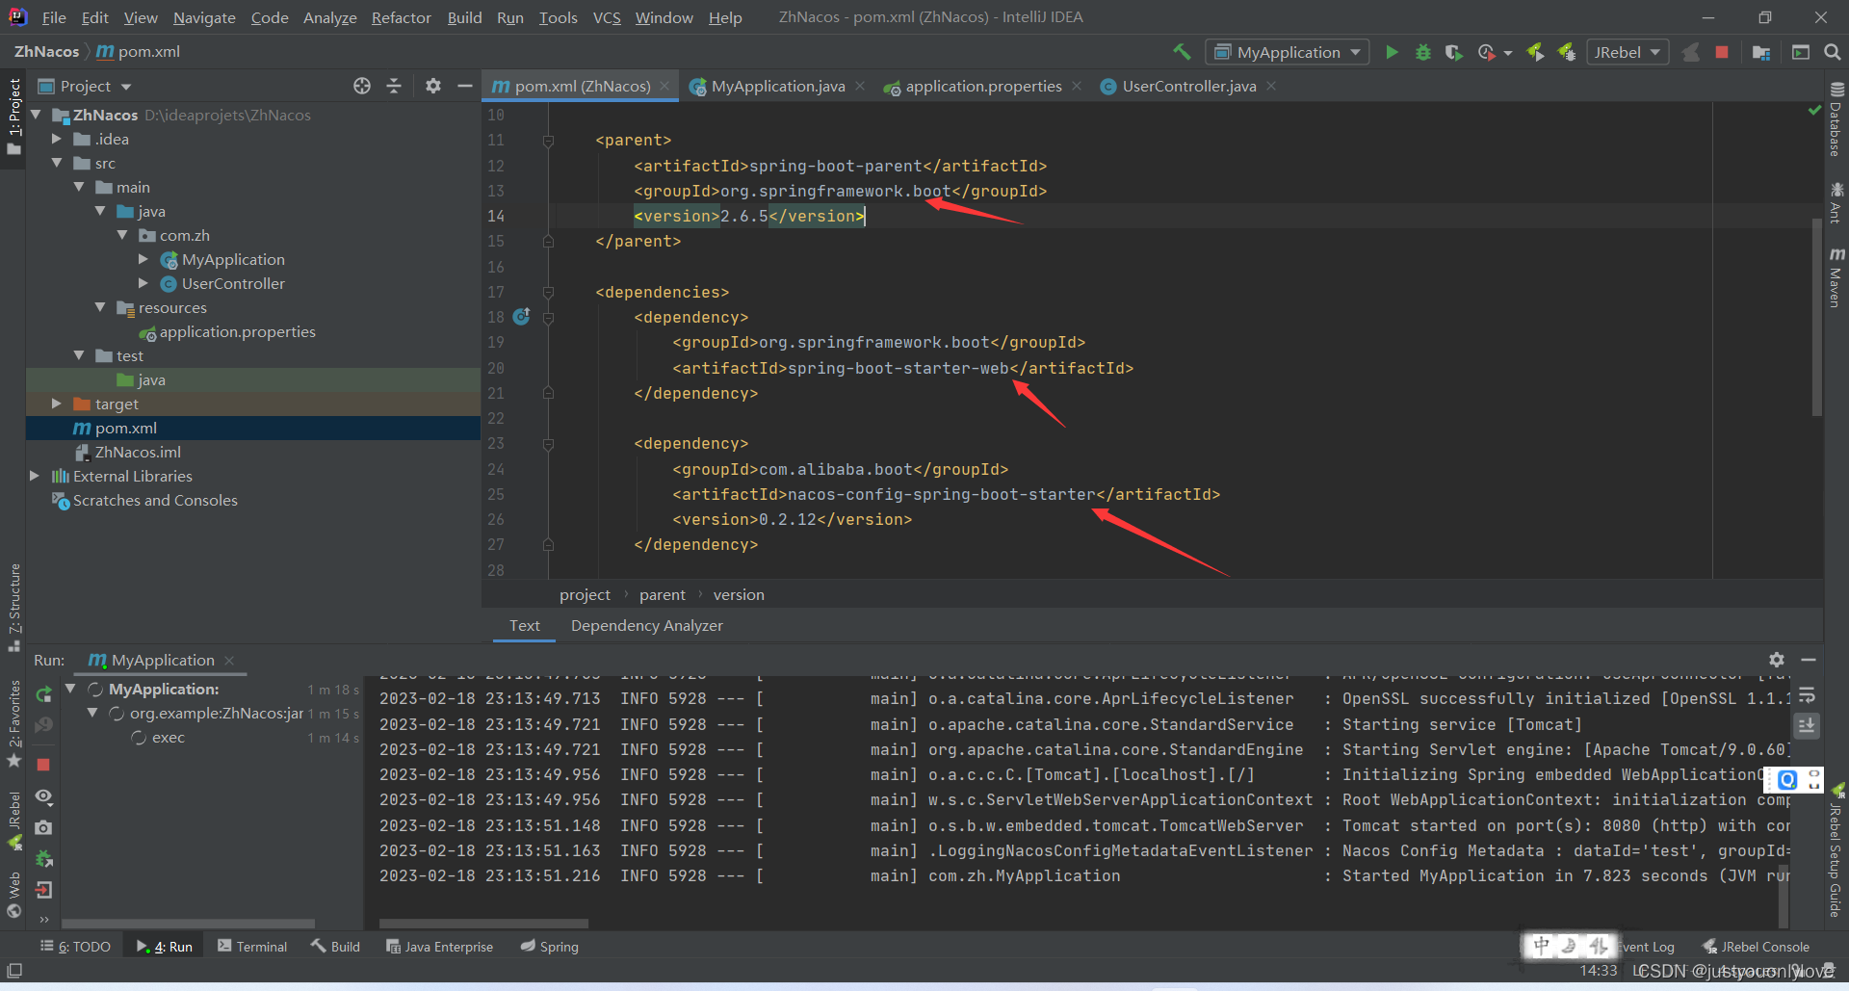This screenshot has width=1849, height=991.
Task: Run MyApplication with the green play icon
Action: 1392,52
